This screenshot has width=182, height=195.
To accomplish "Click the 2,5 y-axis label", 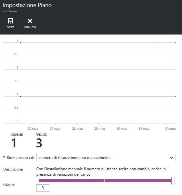I will click(x=16, y=54).
